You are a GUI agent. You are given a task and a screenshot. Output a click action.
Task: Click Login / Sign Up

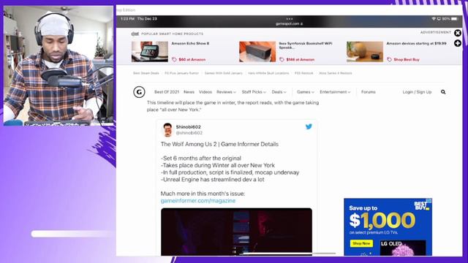pyautogui.click(x=417, y=92)
